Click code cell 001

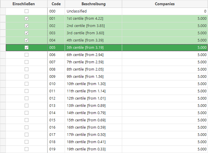pyautogui.click(x=56, y=19)
